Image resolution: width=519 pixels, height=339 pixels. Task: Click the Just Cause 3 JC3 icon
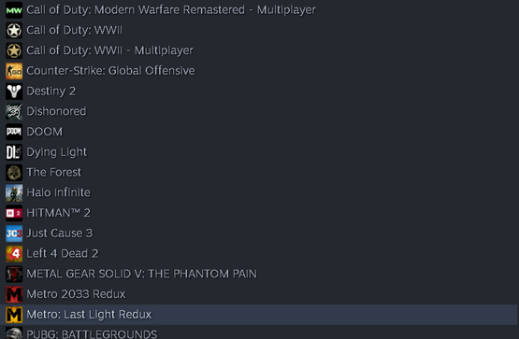14,233
